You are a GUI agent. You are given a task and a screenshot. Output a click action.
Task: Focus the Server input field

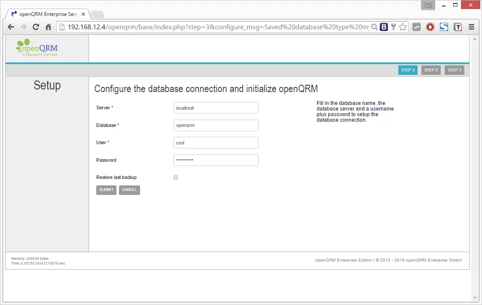click(216, 108)
